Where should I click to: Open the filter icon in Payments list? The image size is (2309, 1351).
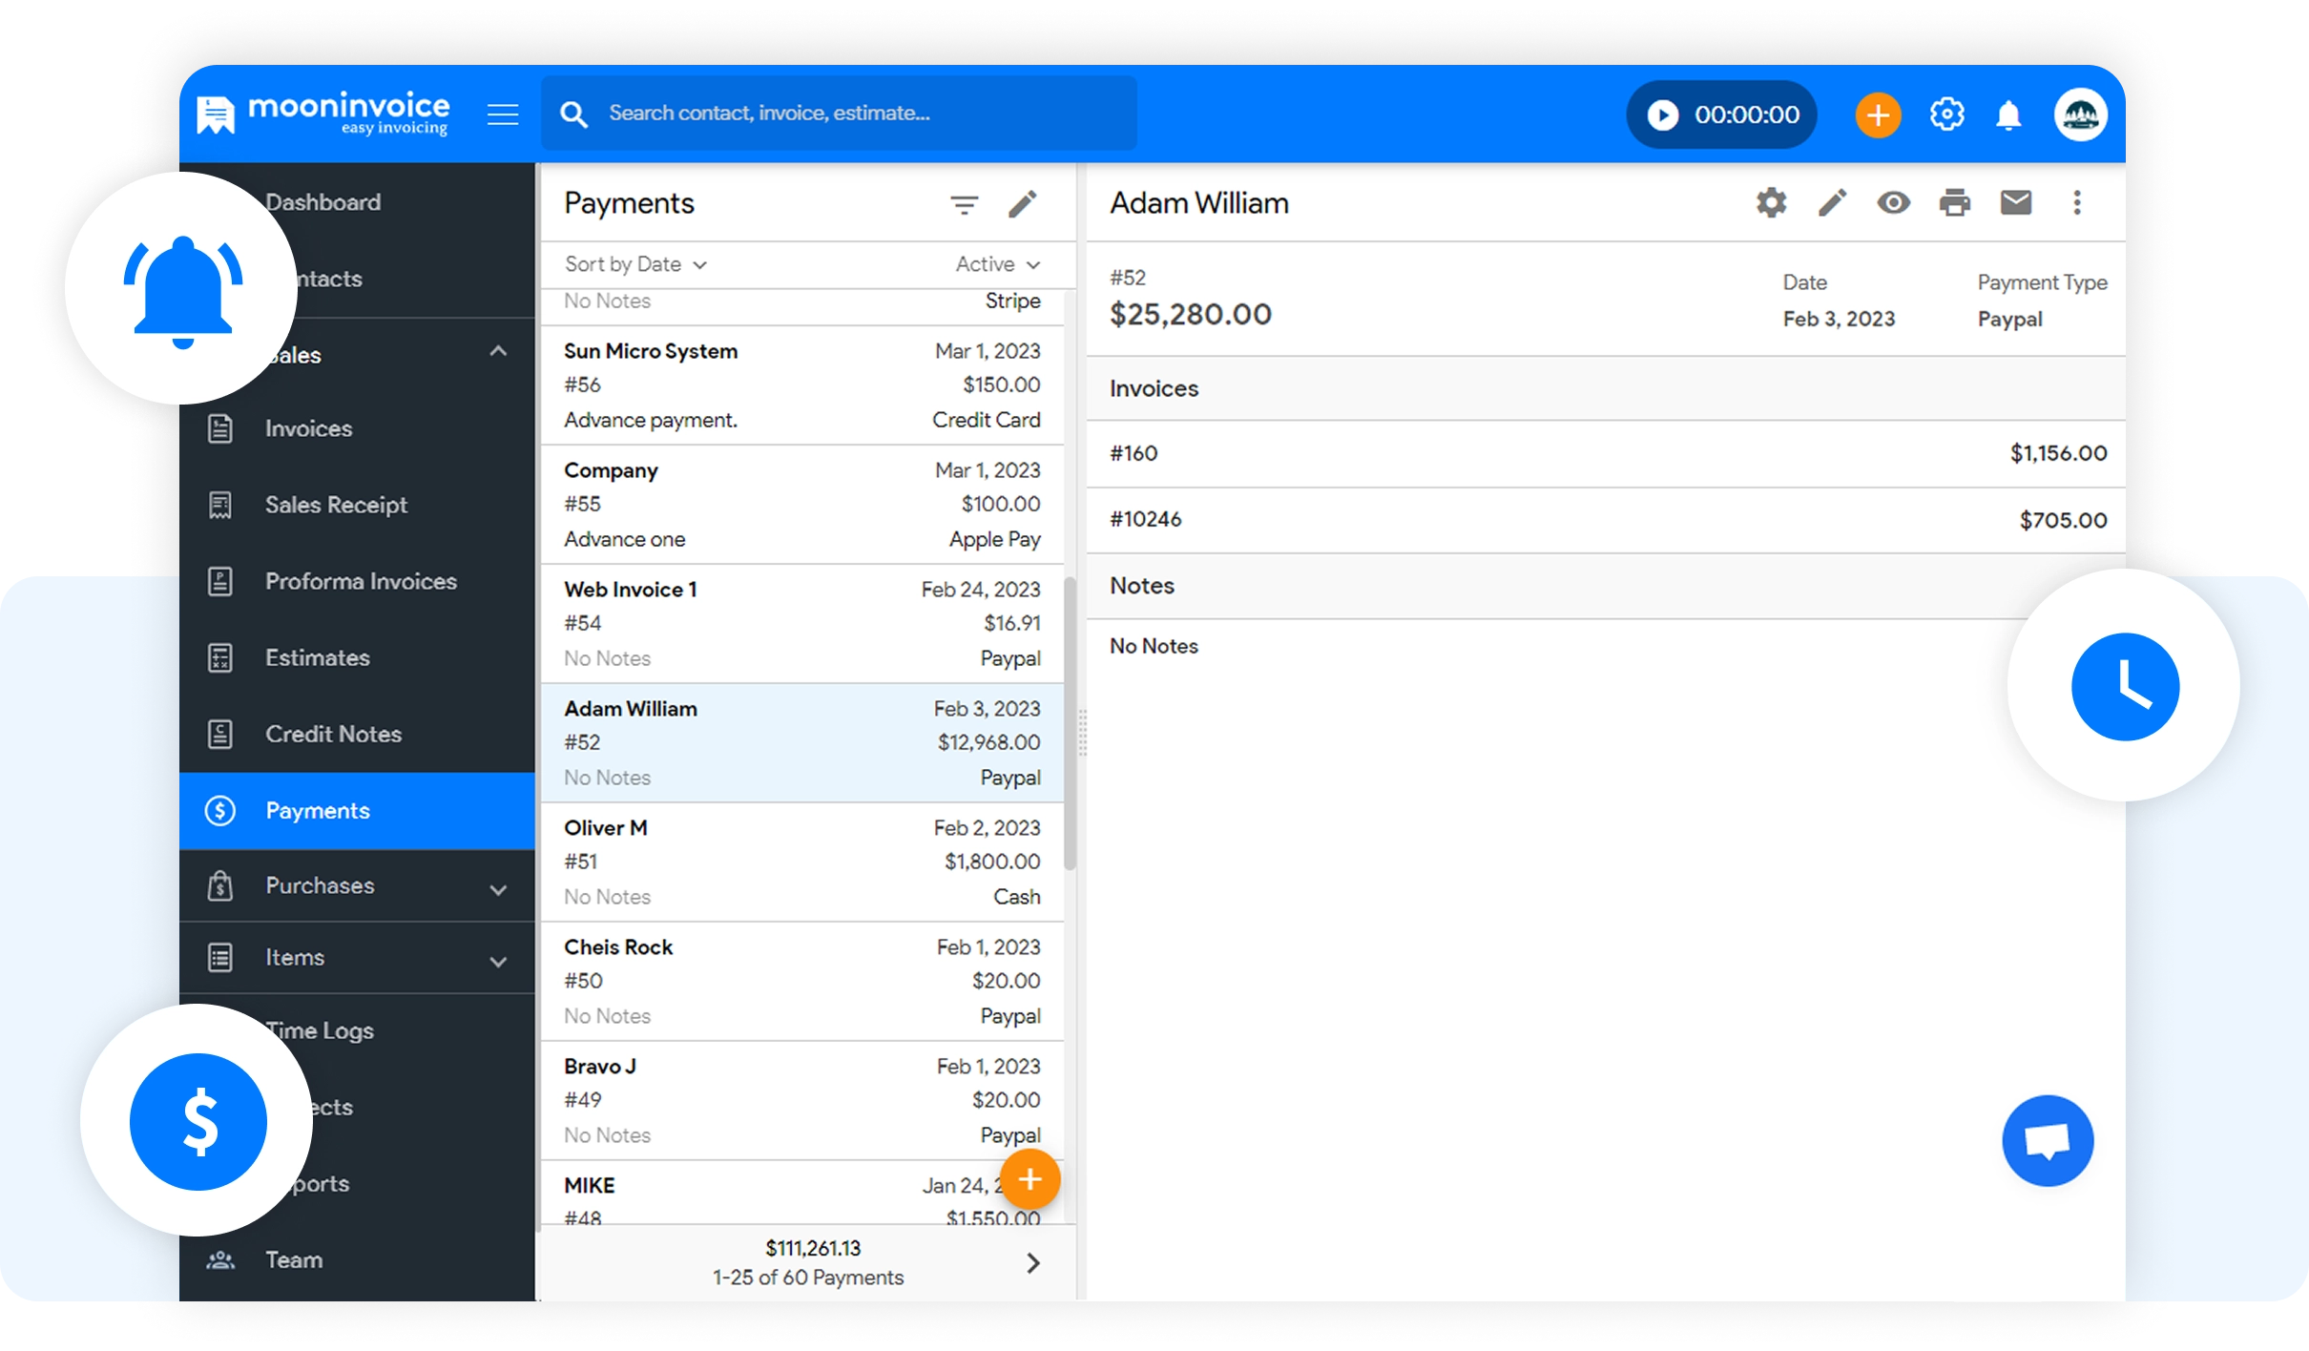click(x=964, y=204)
